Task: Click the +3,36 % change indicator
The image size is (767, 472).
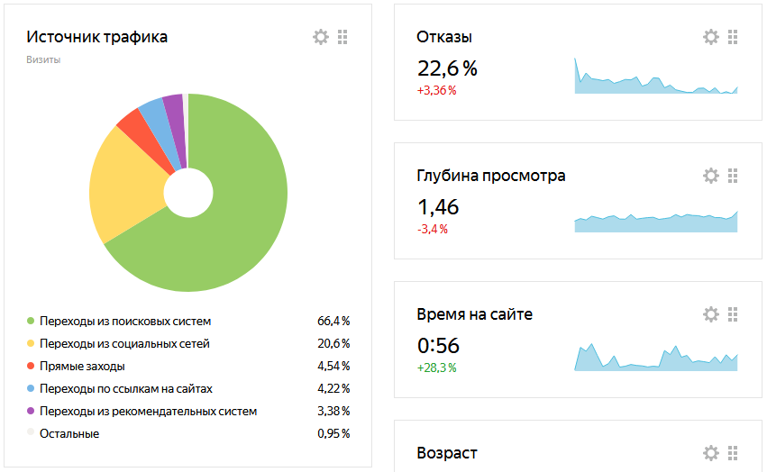Action: click(436, 90)
